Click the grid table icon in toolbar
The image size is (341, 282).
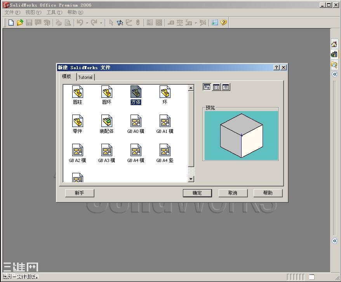pos(150,23)
